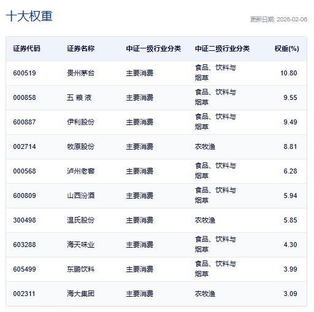
Task: Click stock code 000858
Action: point(25,97)
